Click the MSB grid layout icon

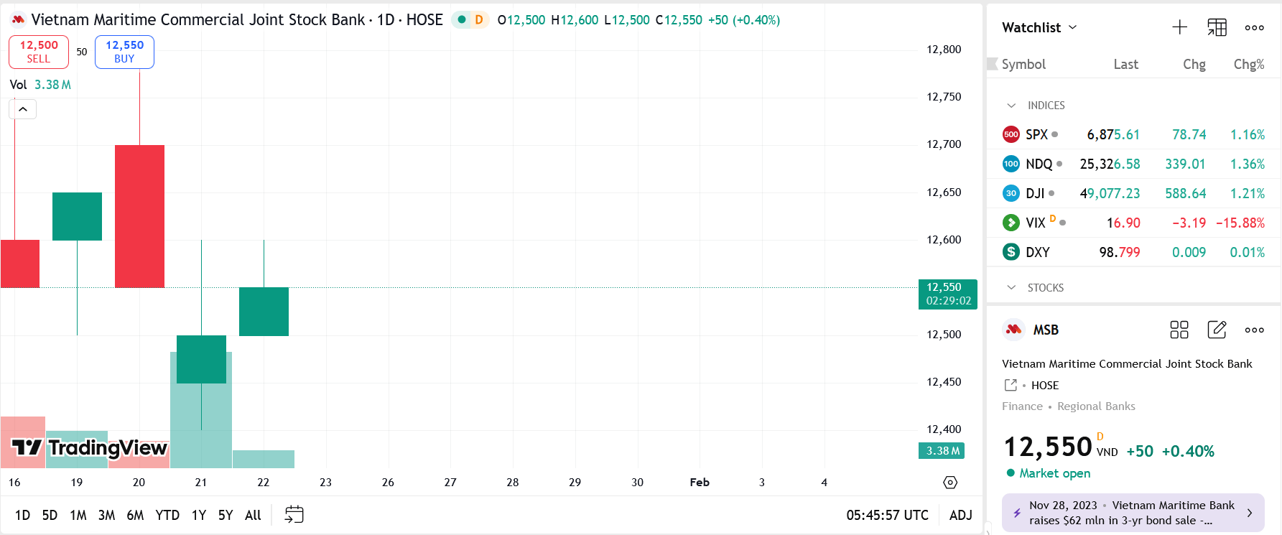[x=1179, y=330]
